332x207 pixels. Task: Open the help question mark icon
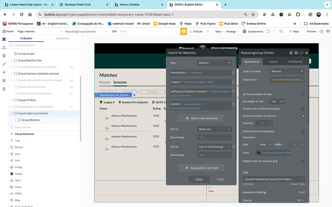click(x=321, y=31)
